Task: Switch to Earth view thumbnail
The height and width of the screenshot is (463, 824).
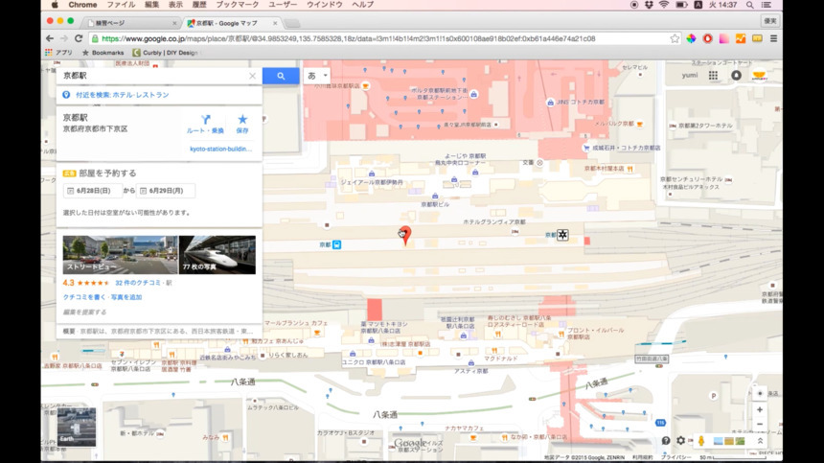Action: tap(77, 427)
